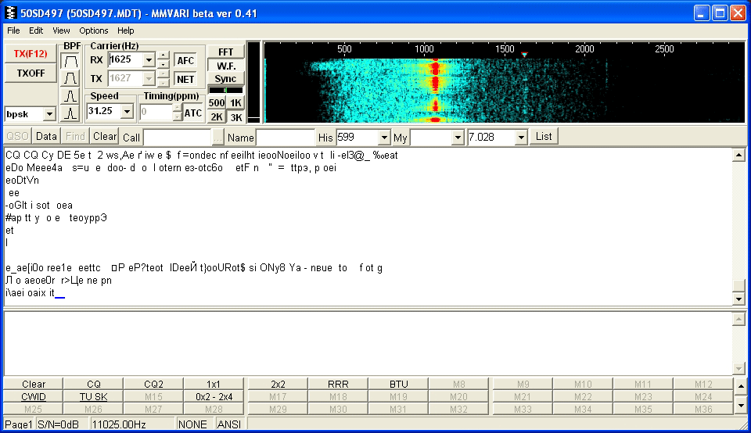Click Clear button in log bar
Image resolution: width=751 pixels, height=433 pixels.
pos(105,136)
